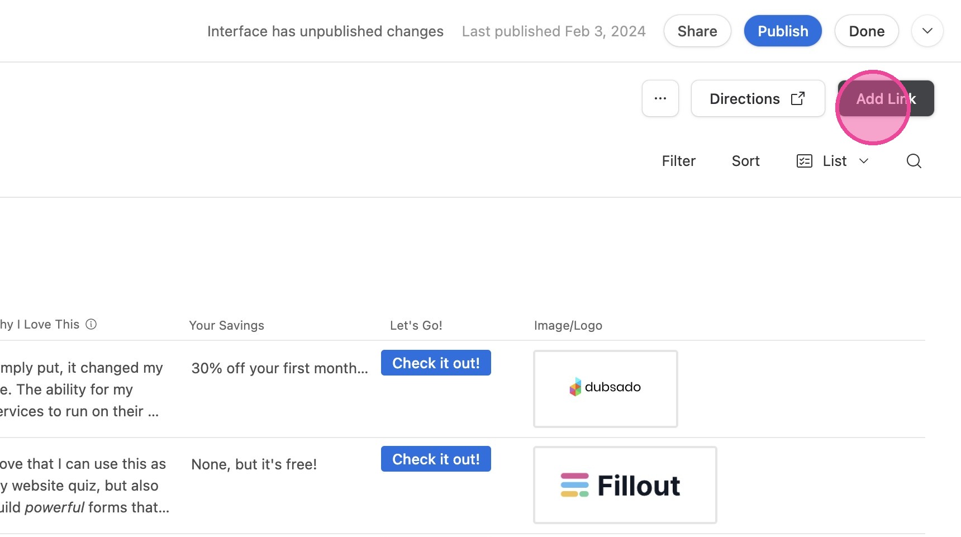
Task: Open the Fillout logo image
Action: [x=625, y=485]
